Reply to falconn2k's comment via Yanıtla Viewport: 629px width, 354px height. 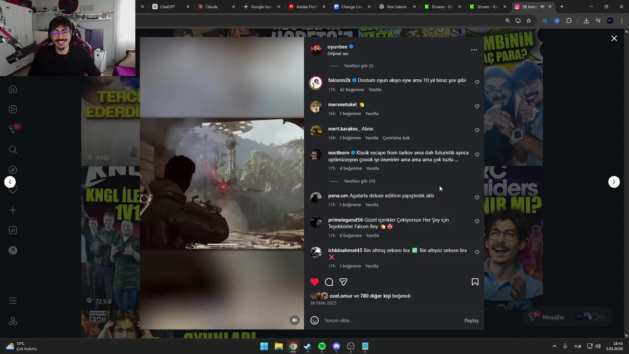[x=375, y=89]
